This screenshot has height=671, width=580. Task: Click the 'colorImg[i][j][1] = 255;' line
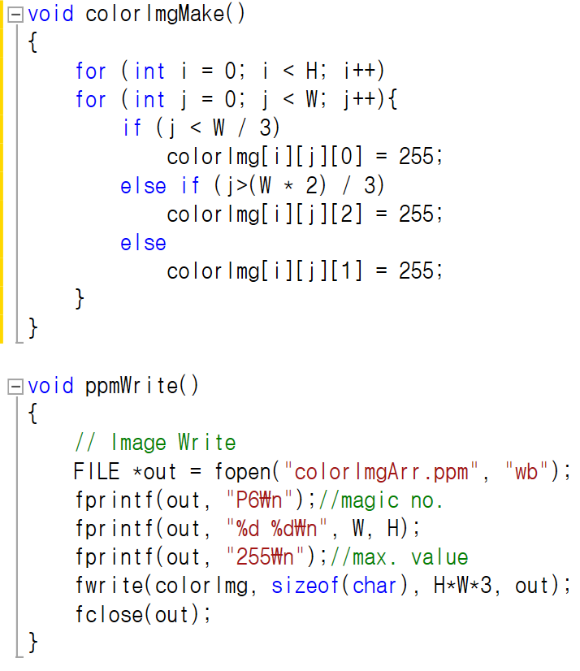[x=305, y=271]
